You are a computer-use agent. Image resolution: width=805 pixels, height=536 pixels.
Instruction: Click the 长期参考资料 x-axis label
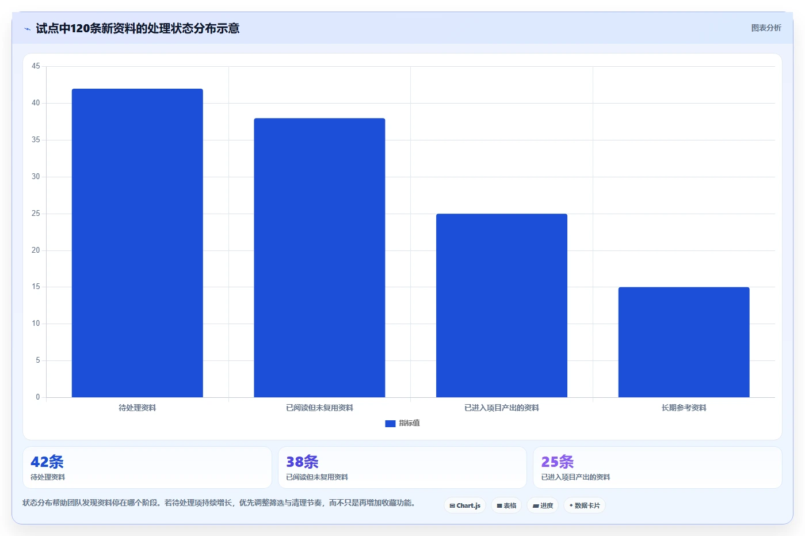tap(684, 408)
